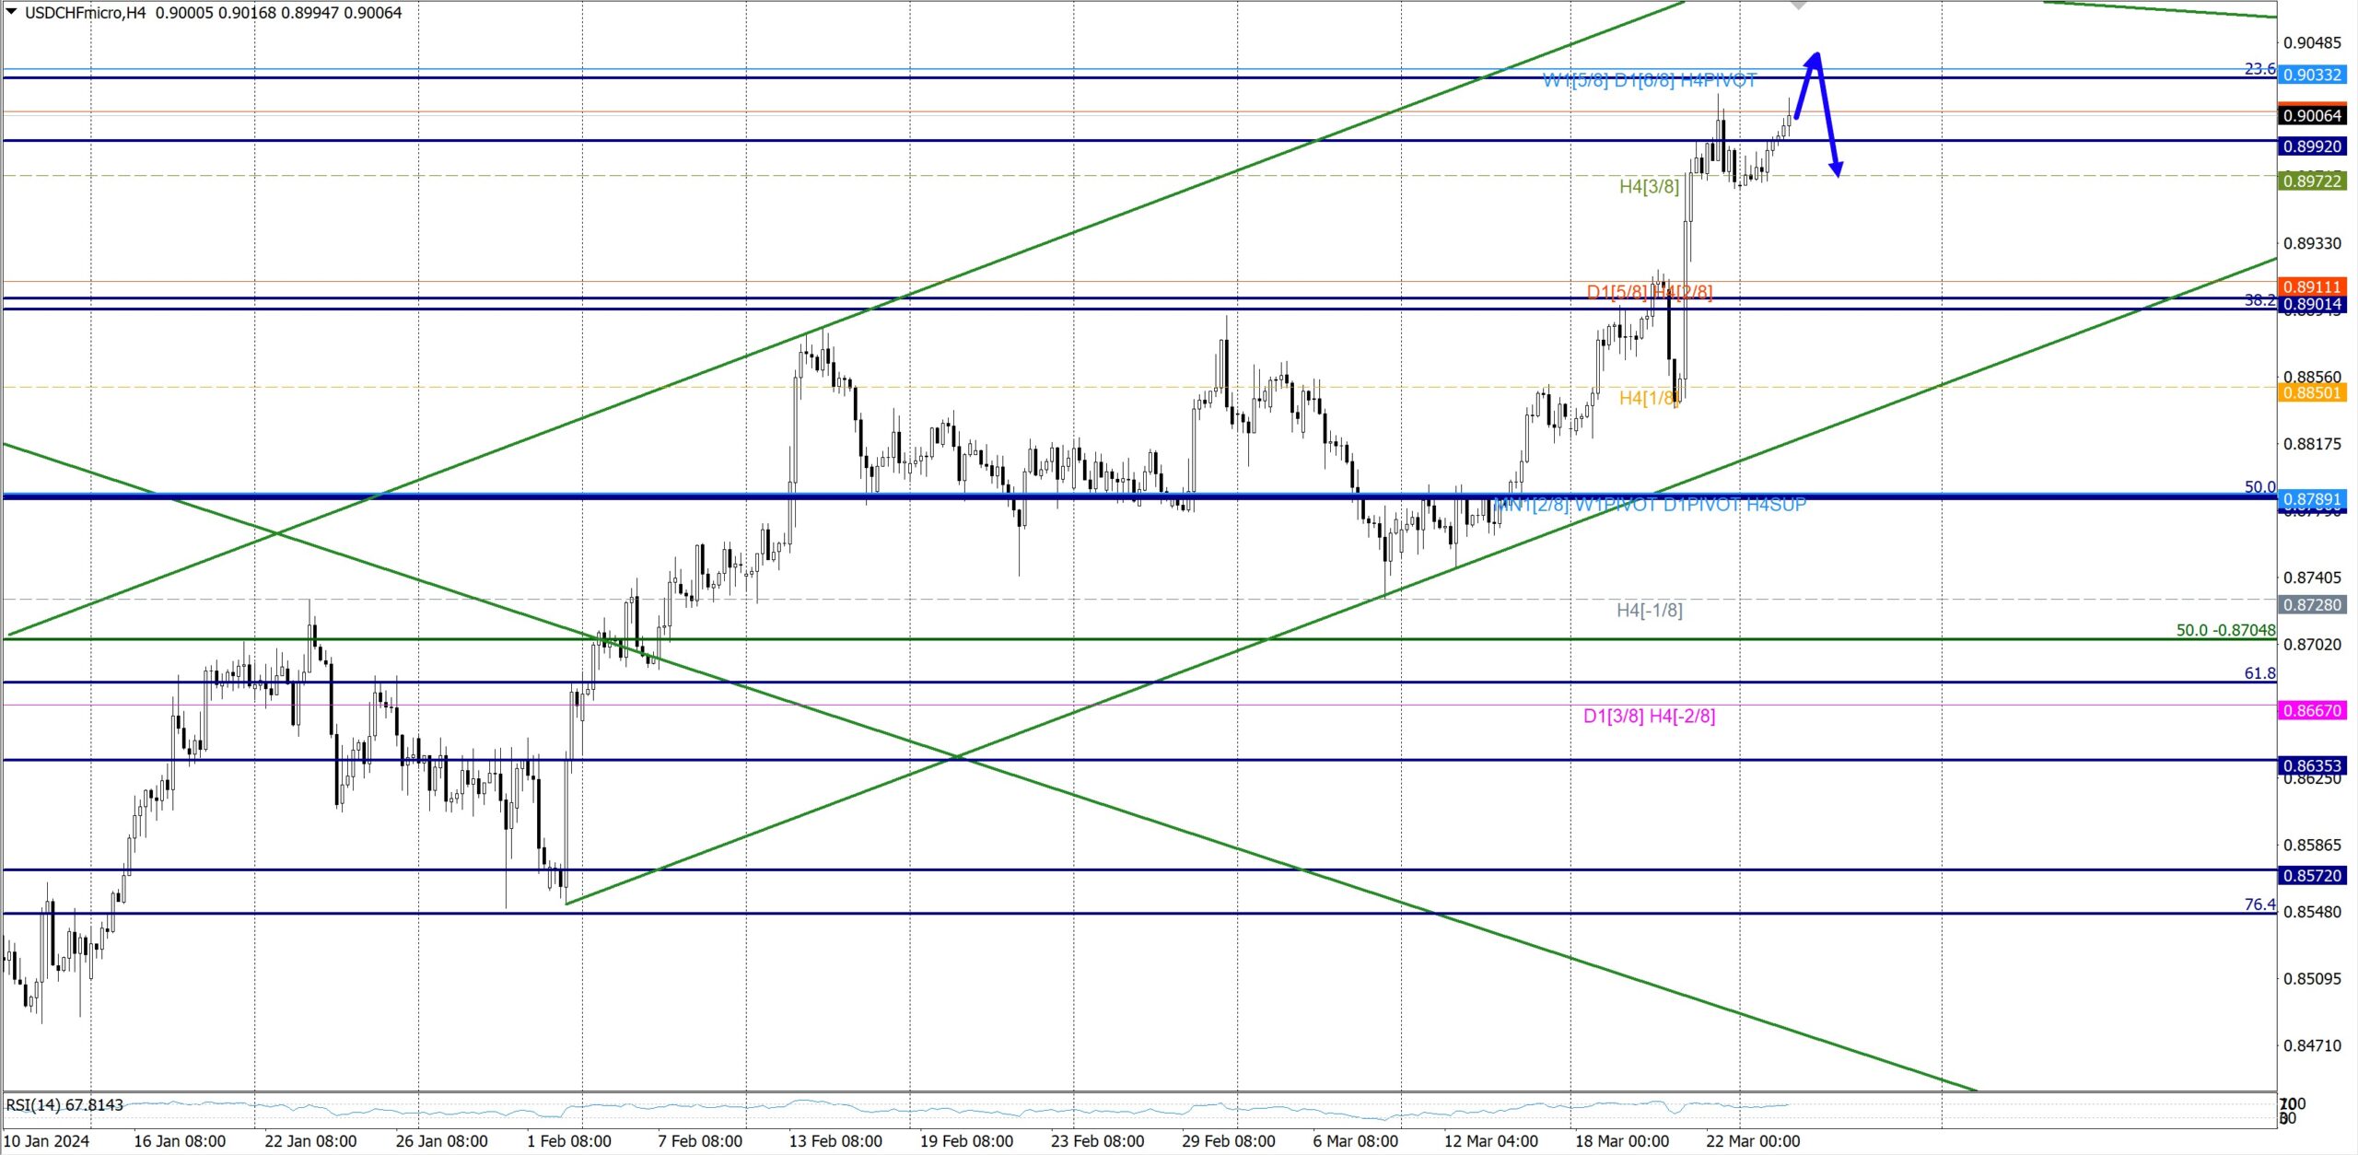
Task: Select the light blue 0.90332 price tag
Action: click(2312, 75)
